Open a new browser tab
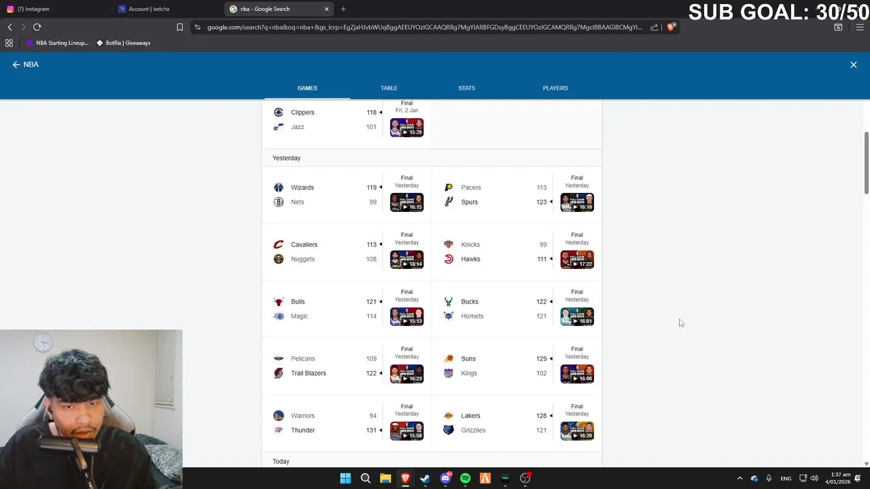The image size is (870, 489). [x=343, y=9]
